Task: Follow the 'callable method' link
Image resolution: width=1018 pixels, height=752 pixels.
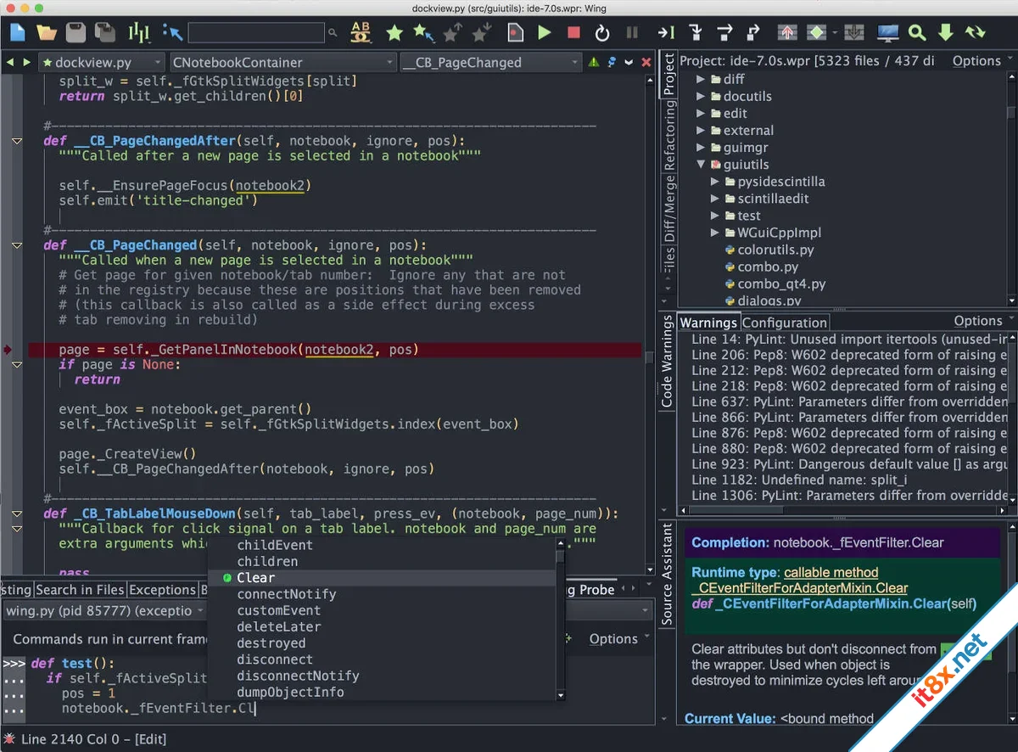Action: [831, 572]
